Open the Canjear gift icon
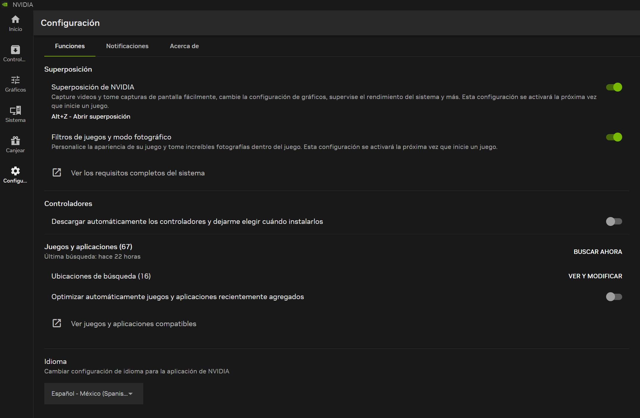640x418 pixels. coord(15,141)
